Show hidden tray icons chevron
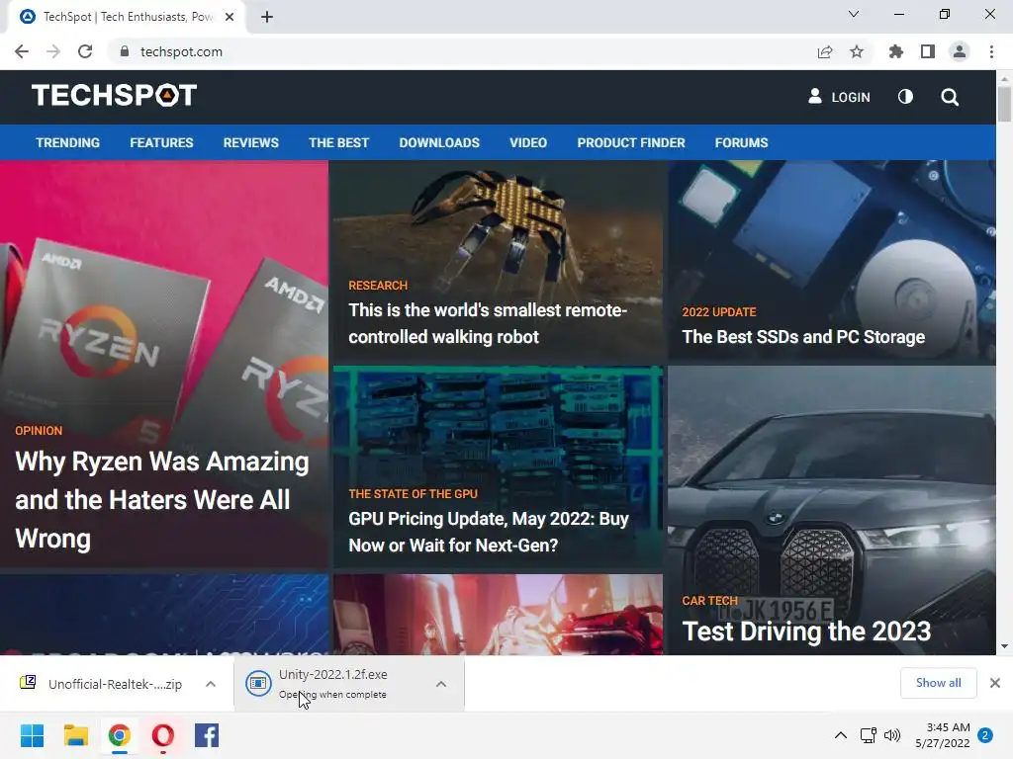Image resolution: width=1013 pixels, height=759 pixels. [841, 735]
